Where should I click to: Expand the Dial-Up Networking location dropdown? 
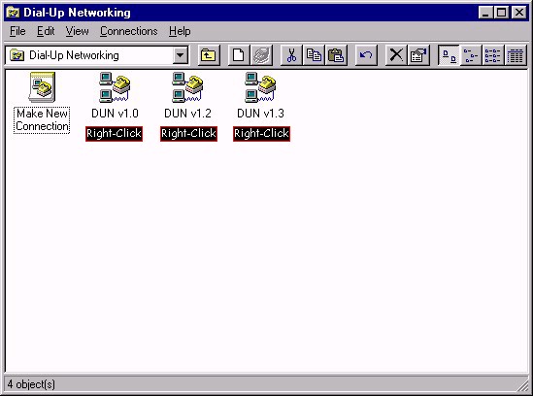[181, 55]
